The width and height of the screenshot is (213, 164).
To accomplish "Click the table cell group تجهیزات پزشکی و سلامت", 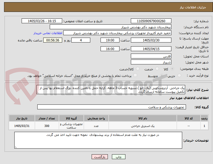I will pos(71,126).
